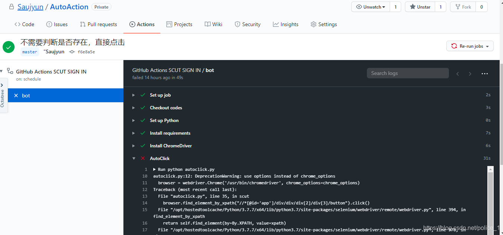
Task: Click the green check beside Install requirements
Action: pos(143,133)
